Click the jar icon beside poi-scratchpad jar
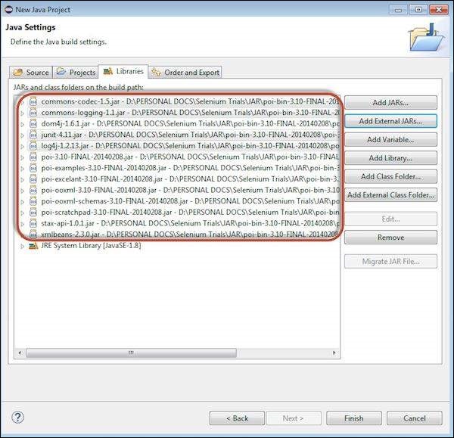 (33, 213)
